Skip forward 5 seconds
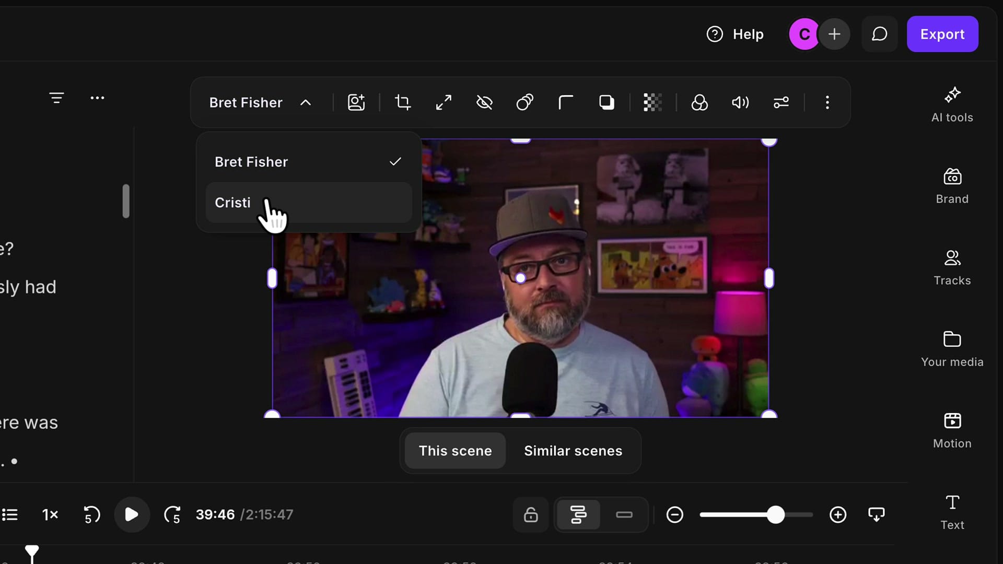The width and height of the screenshot is (1003, 564). click(x=172, y=514)
